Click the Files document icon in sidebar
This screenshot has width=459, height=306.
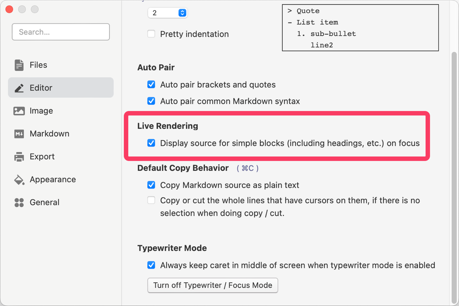[x=19, y=65]
